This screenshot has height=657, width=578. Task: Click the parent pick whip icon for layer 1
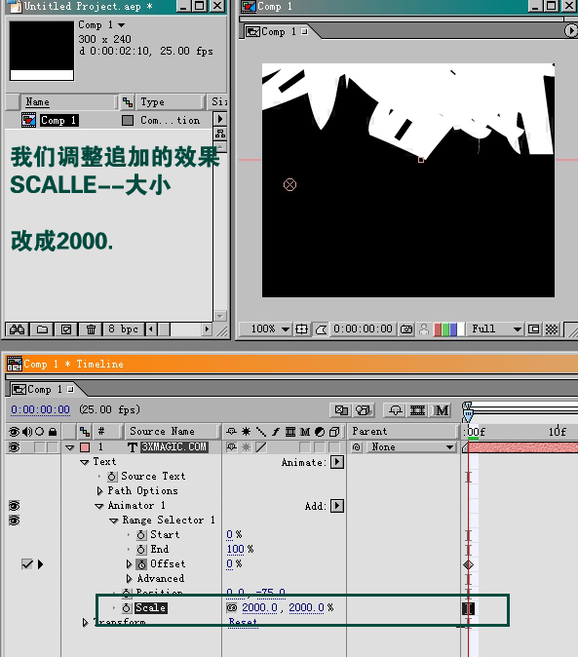tap(357, 447)
